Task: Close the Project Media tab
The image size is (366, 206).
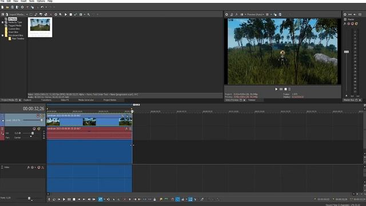Action: pos(20,100)
